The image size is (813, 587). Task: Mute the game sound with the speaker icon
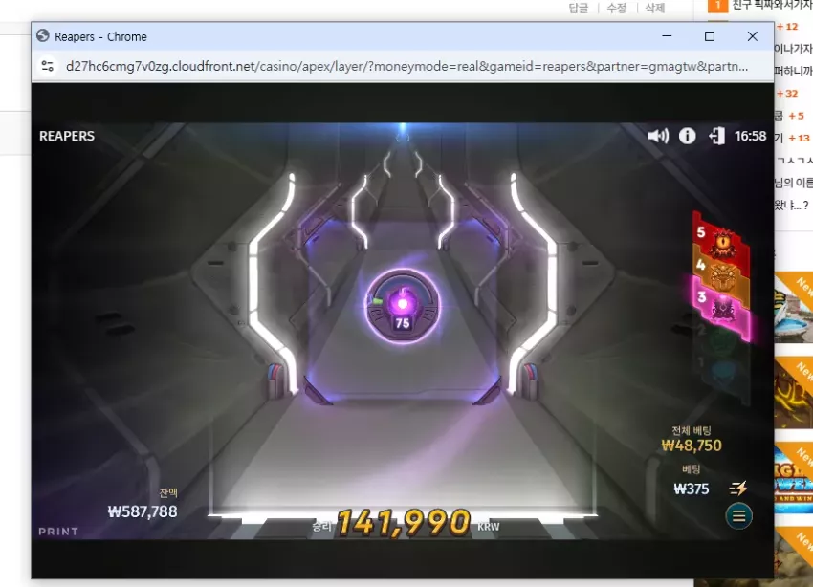coord(658,137)
